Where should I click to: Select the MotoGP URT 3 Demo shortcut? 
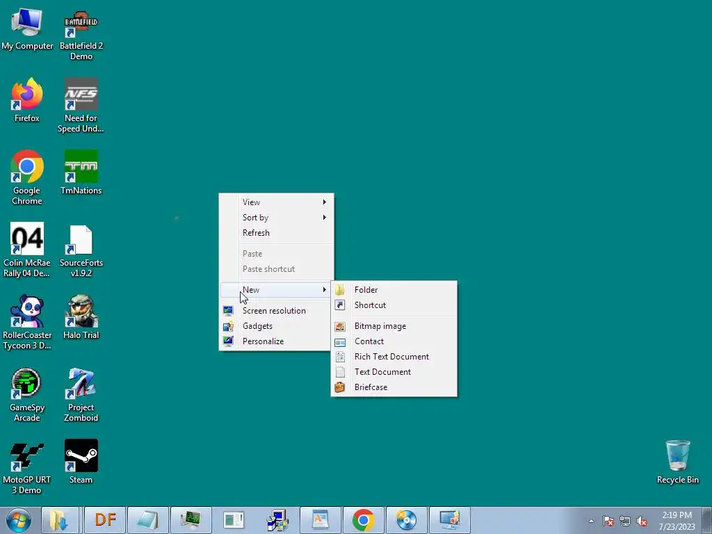pyautogui.click(x=27, y=467)
